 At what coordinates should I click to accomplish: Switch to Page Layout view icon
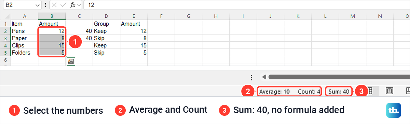coord(389,91)
